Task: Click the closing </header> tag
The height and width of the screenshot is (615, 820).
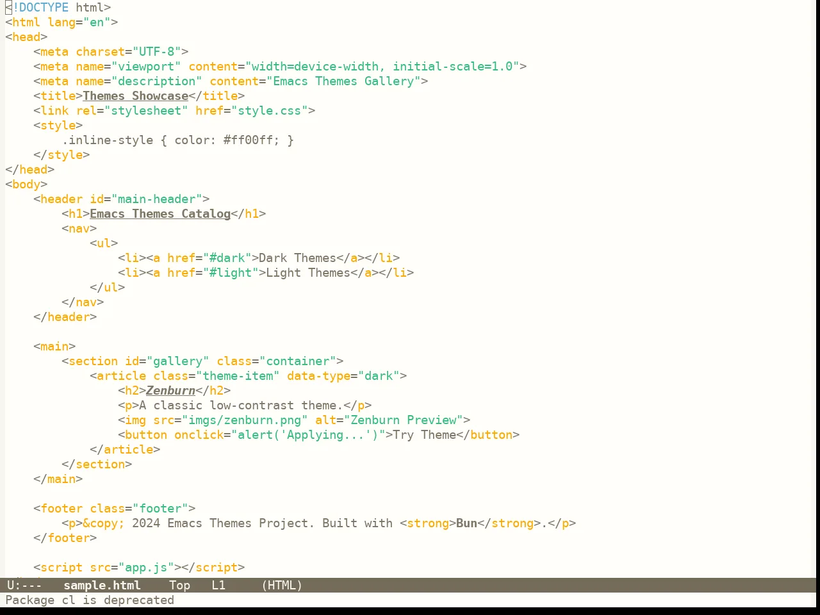Action: click(x=65, y=317)
